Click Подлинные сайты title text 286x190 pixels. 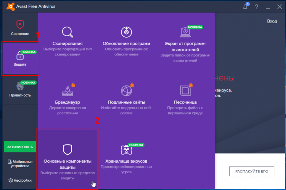point(126,102)
